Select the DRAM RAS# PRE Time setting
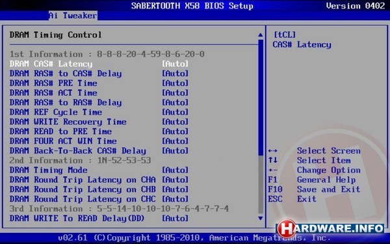 pyautogui.click(x=53, y=83)
